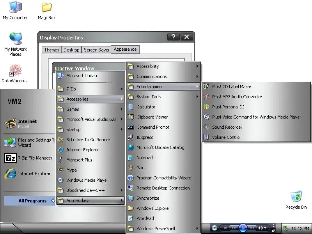Open Windows Explorer icon
Screen dimensions: 312x234
[x=131, y=208]
